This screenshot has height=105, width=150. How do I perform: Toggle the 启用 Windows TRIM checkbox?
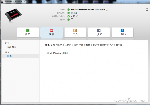tap(48, 53)
